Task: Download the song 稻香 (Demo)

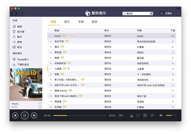Action: point(173,91)
